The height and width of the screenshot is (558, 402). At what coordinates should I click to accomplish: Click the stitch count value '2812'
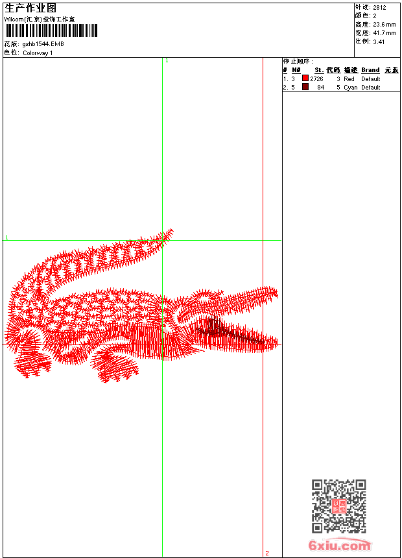[379, 8]
